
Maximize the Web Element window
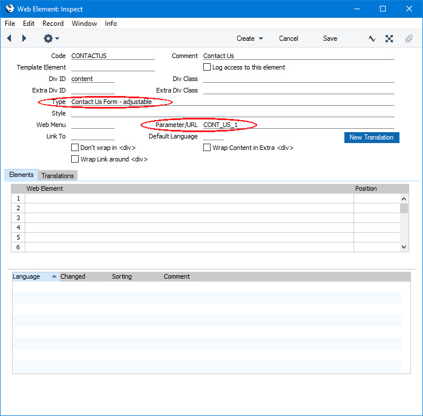[x=382, y=9]
